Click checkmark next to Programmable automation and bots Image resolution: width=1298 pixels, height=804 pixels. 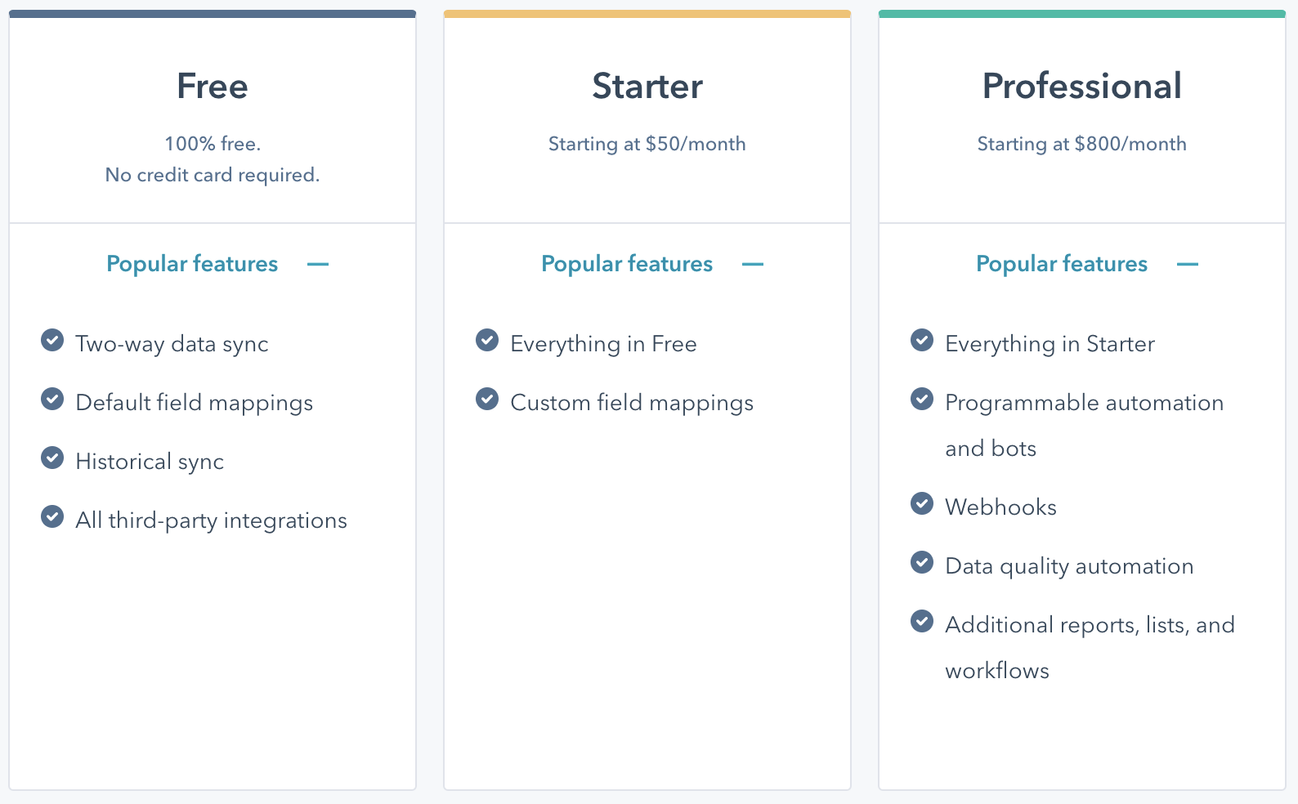922,399
